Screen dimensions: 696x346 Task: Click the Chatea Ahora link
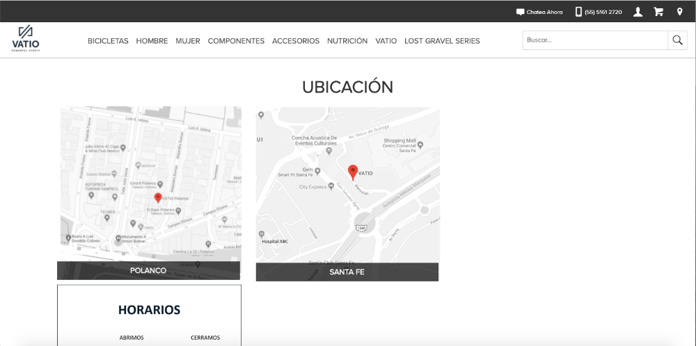[545, 12]
